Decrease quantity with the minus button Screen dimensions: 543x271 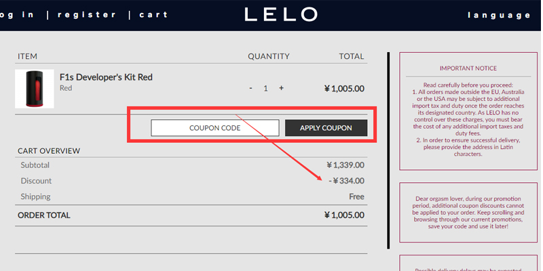point(251,88)
